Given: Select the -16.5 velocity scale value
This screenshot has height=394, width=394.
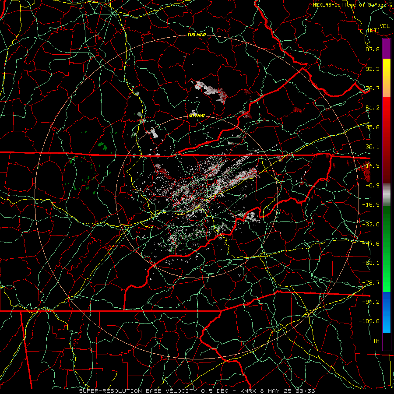Looking at the screenshot, I should 371,205.
